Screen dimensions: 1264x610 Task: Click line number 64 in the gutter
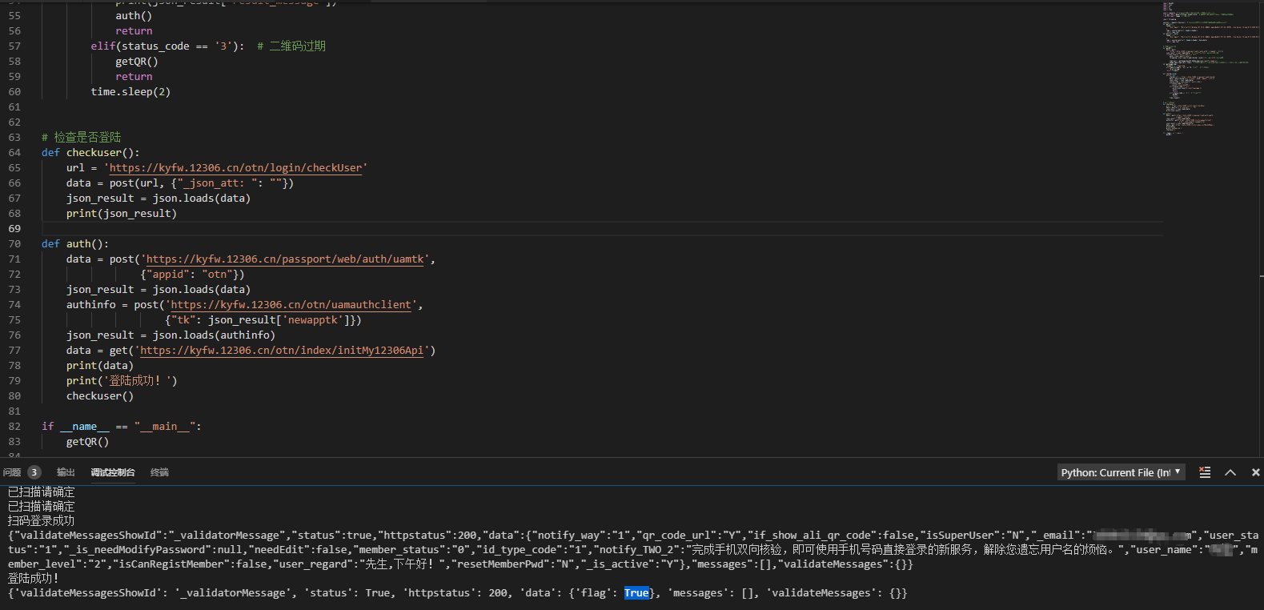point(14,153)
